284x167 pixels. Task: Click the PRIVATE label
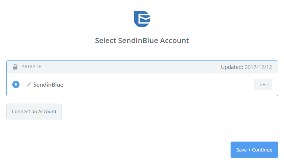tap(31, 67)
